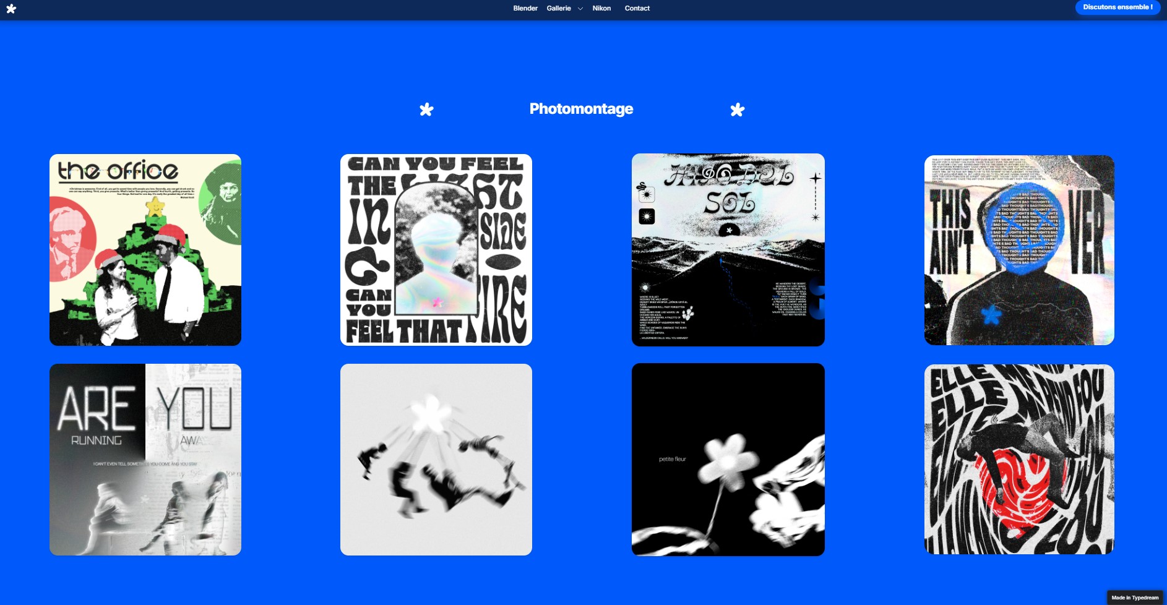The image size is (1167, 605).
Task: Click the Made in Typedream badge
Action: [x=1134, y=598]
